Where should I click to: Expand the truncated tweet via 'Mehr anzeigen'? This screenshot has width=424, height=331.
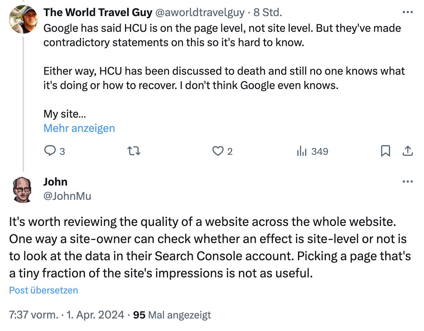click(79, 128)
